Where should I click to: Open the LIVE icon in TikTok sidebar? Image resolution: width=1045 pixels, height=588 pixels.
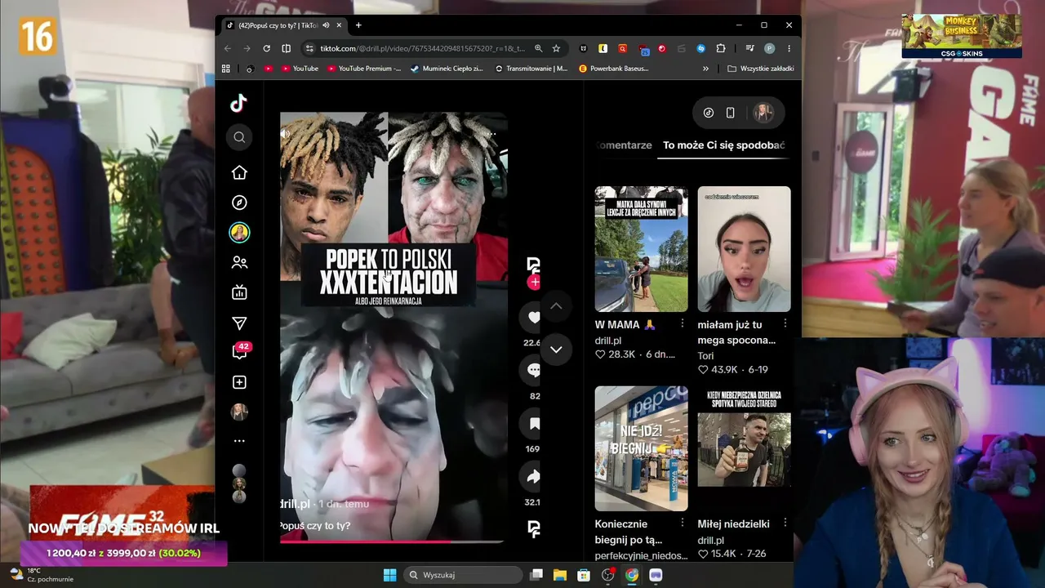239,292
